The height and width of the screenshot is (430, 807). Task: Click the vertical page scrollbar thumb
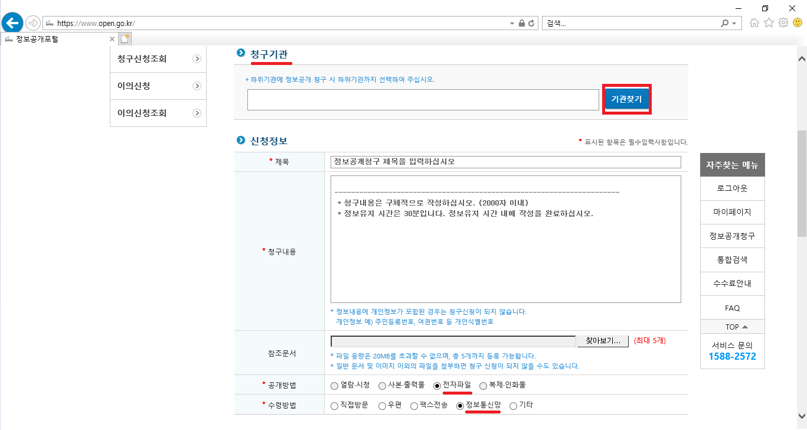click(x=801, y=183)
